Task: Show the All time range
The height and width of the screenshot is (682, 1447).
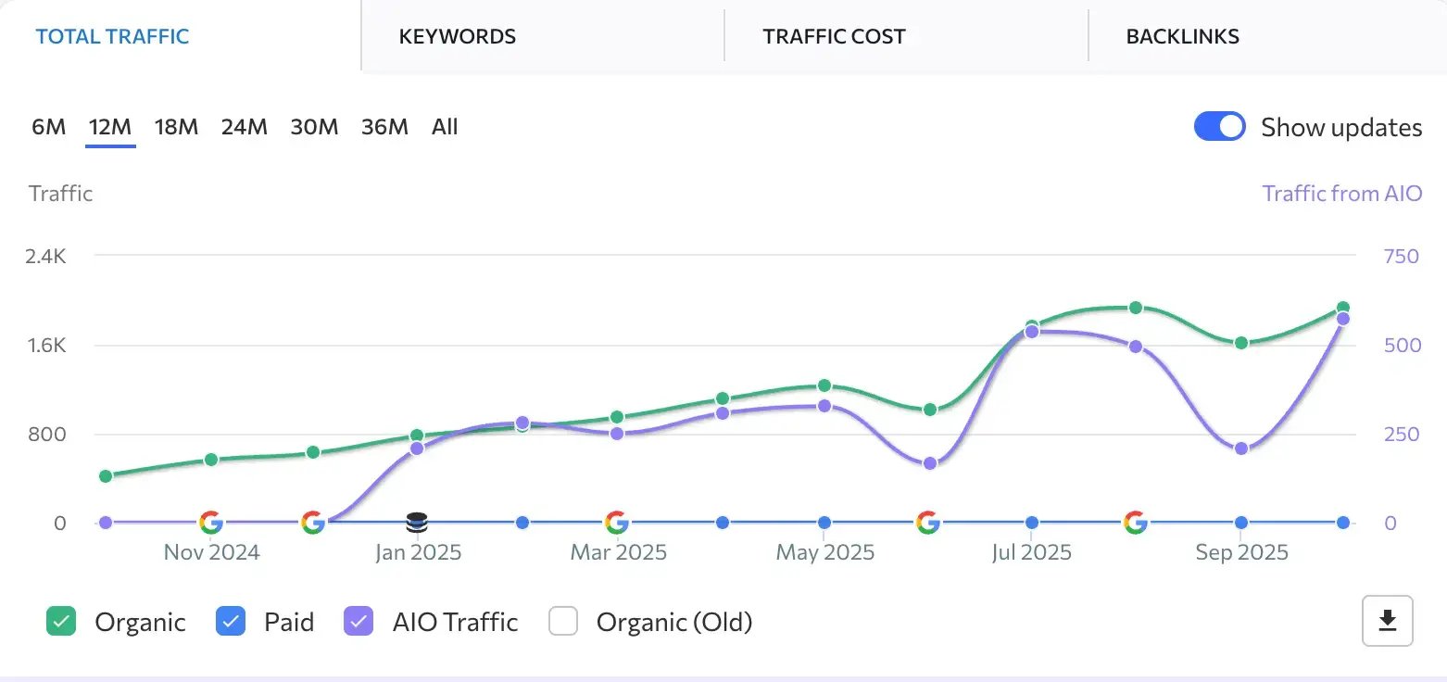Action: coord(445,127)
